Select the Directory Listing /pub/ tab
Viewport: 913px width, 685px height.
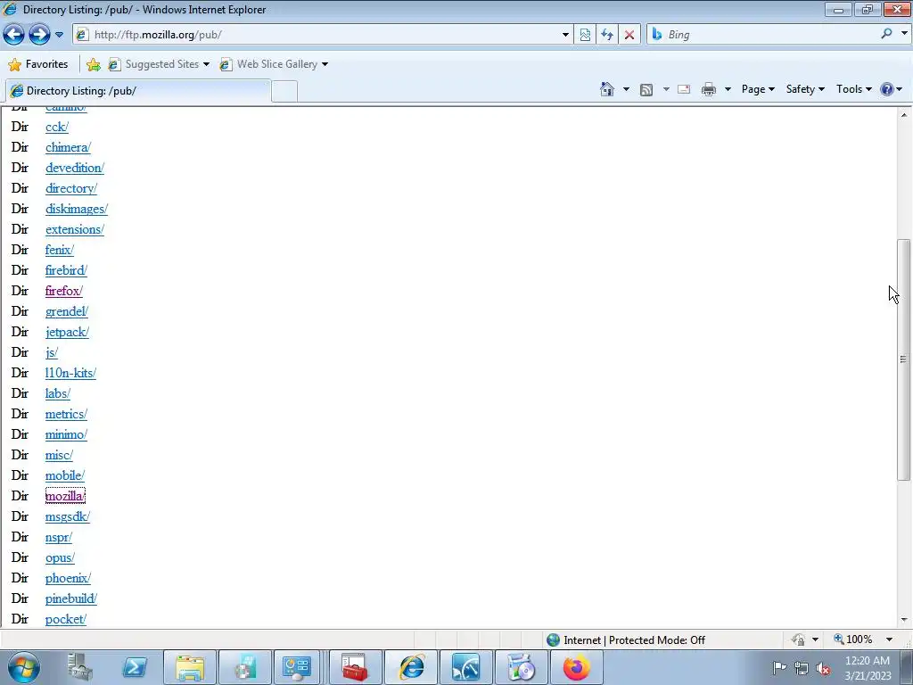(138, 91)
